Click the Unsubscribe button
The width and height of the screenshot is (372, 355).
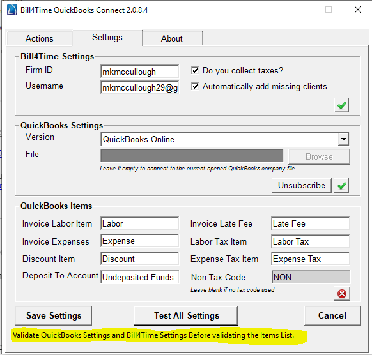pyautogui.click(x=302, y=186)
